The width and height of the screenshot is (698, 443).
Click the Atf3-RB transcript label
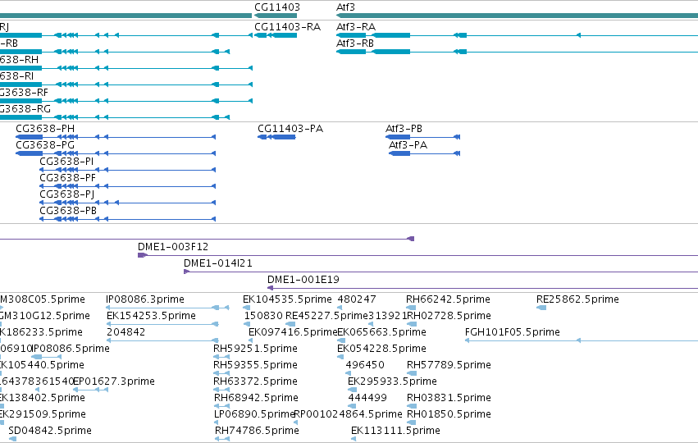click(355, 43)
